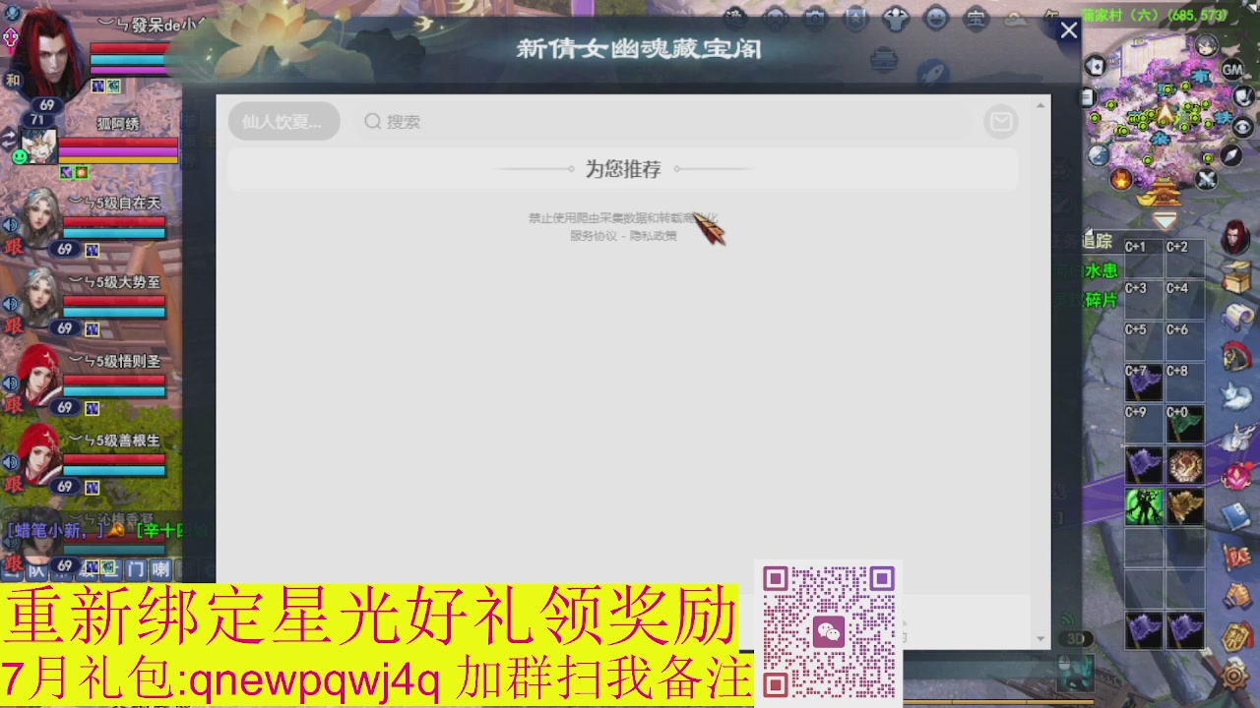
Task: Collapse the minimap with the down triangle
Action: coord(1165,218)
